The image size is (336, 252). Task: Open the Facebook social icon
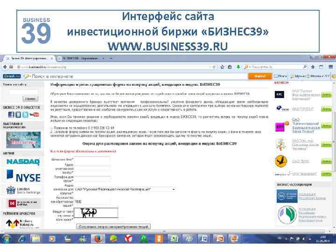coord(11,115)
